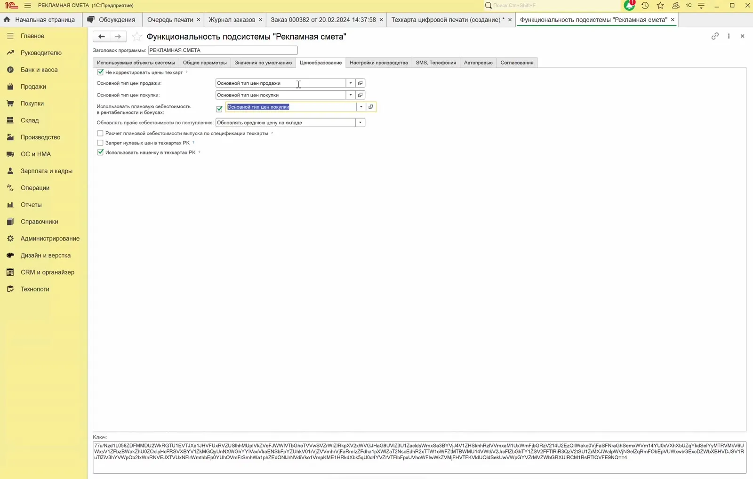Copy link to this form icon

pos(715,36)
